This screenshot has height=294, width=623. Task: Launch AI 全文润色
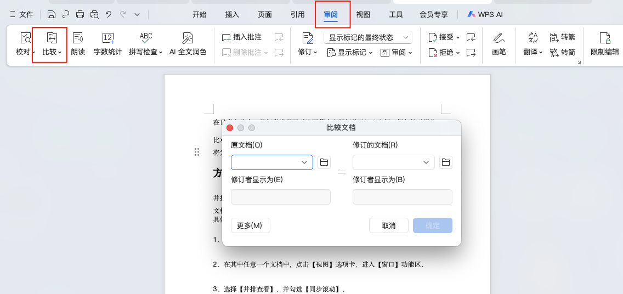pyautogui.click(x=188, y=44)
